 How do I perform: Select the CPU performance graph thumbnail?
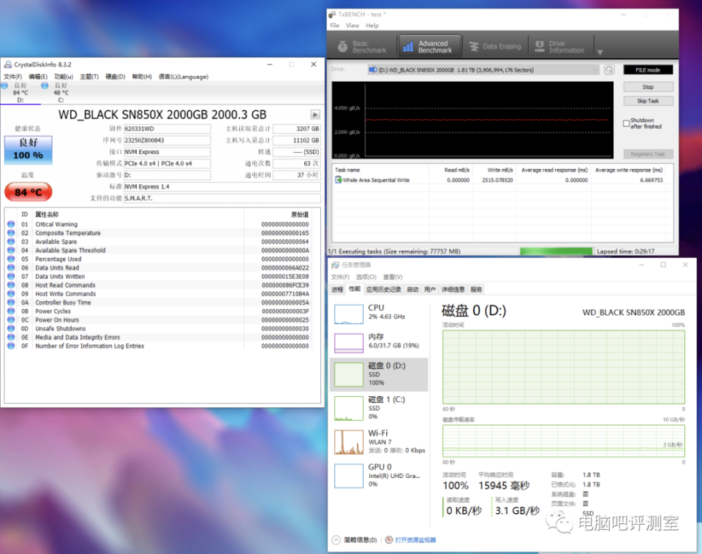point(349,314)
